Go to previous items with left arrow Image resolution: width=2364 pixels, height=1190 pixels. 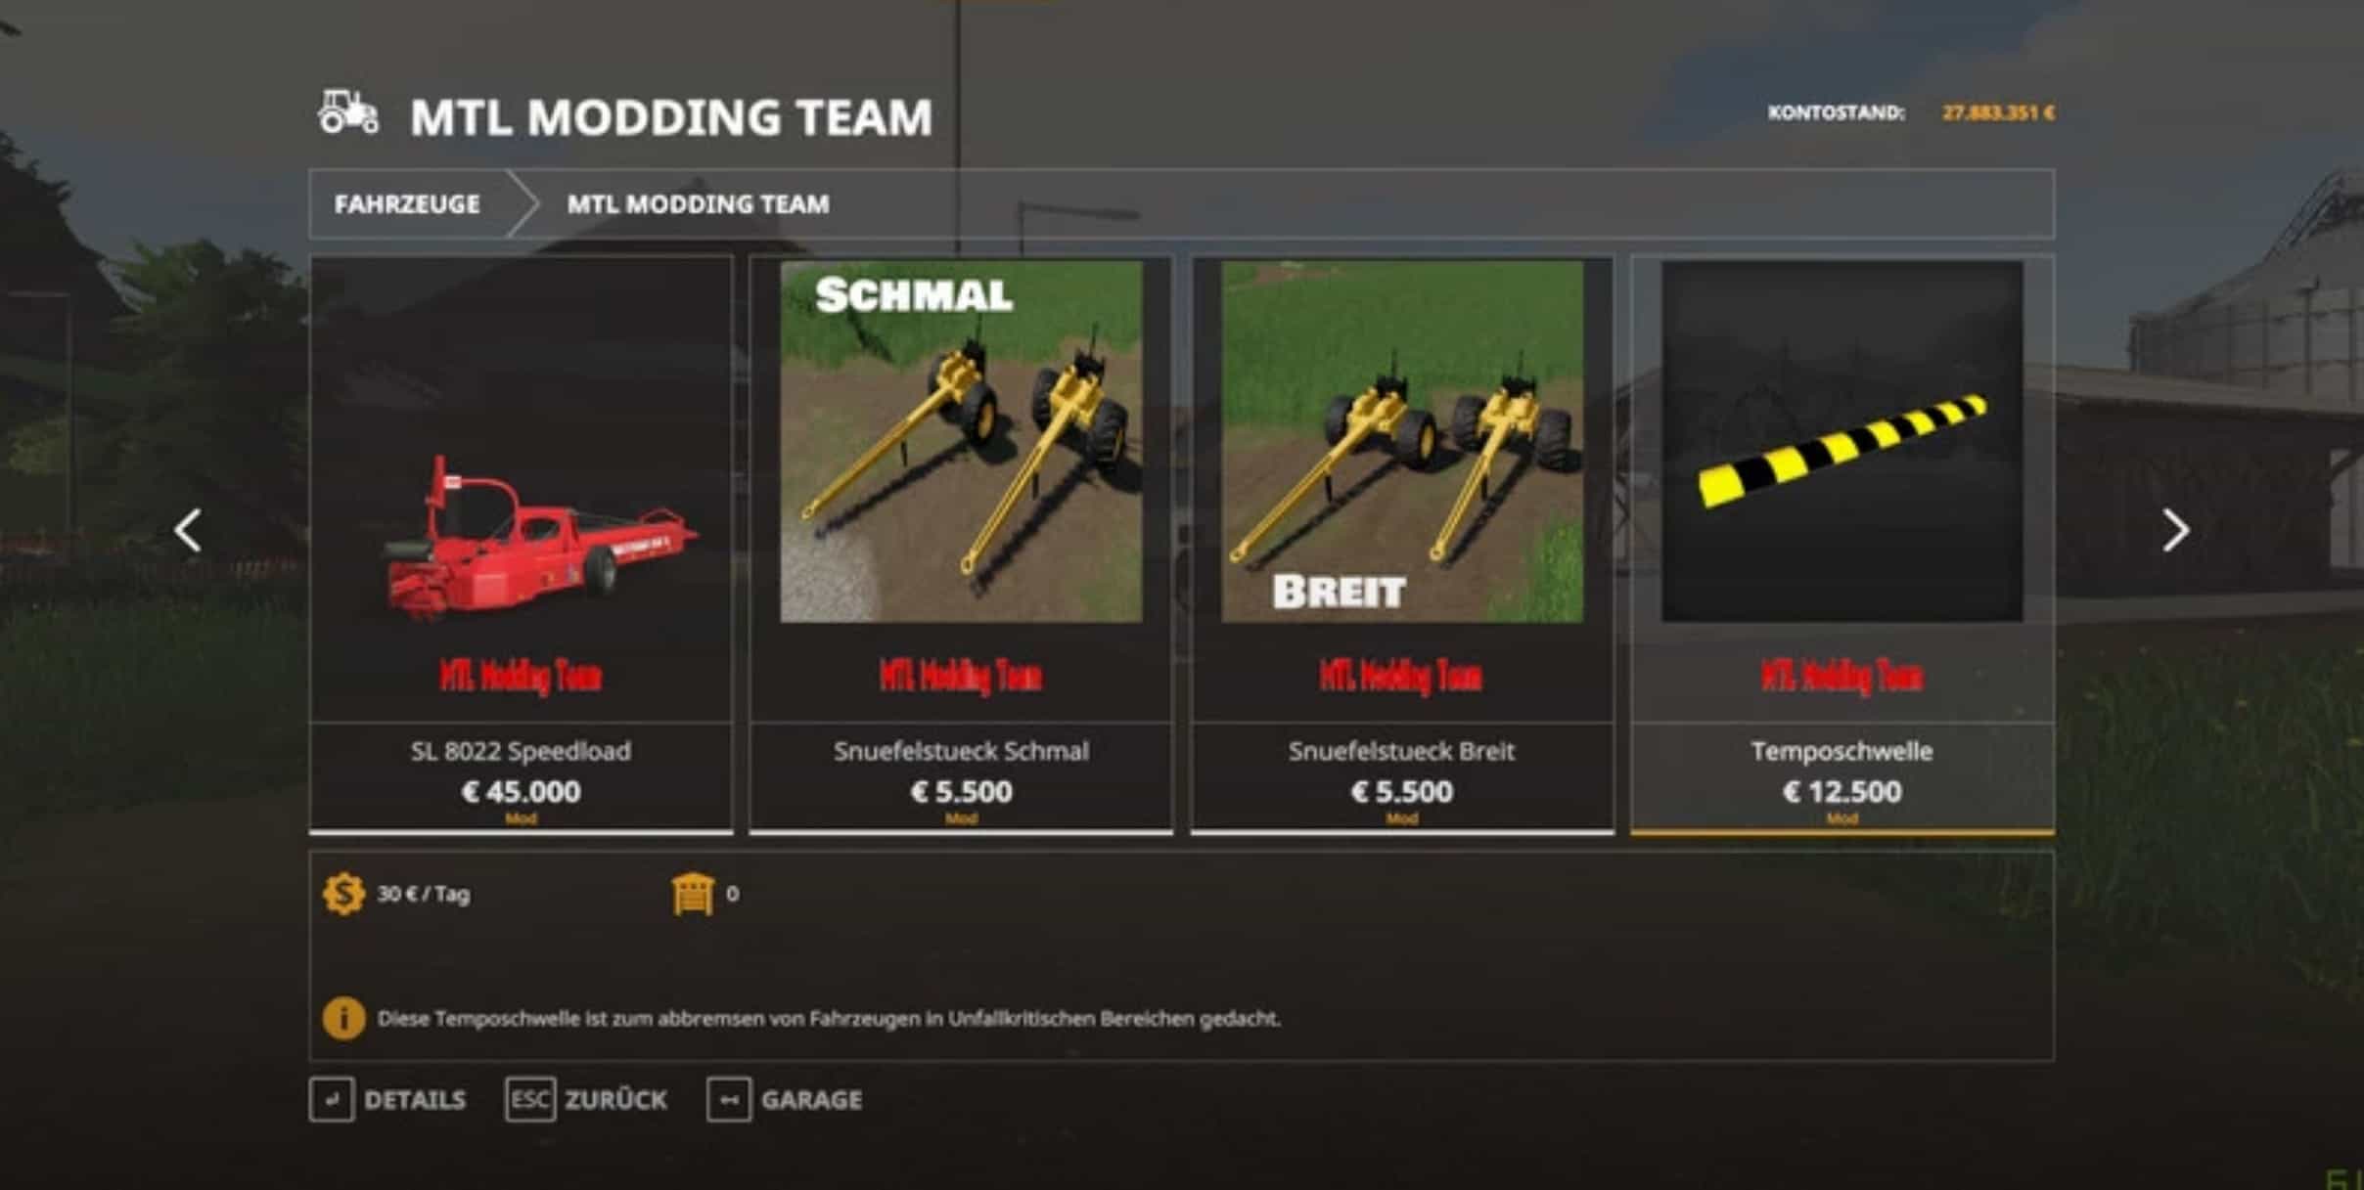coord(188,531)
